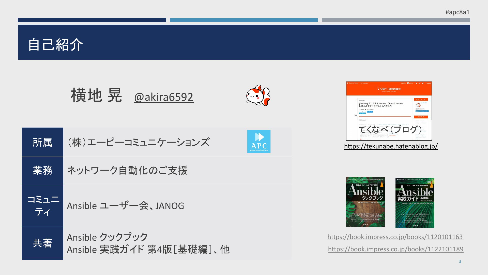Screen dimensions: 488x275
Task: Click the 所属 table header cell
Action: point(42,142)
